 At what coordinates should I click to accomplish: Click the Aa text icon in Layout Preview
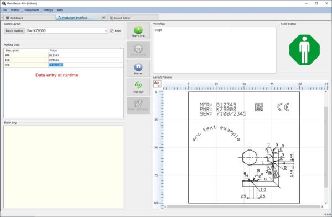point(157,84)
